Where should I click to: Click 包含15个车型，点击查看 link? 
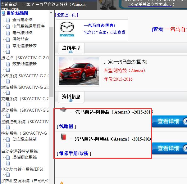point(104,32)
